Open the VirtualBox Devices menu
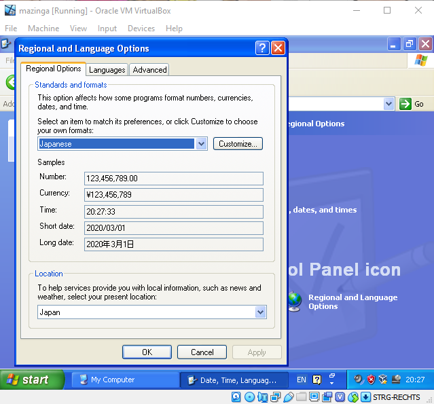Screen dimensions: 434x404 (141, 29)
